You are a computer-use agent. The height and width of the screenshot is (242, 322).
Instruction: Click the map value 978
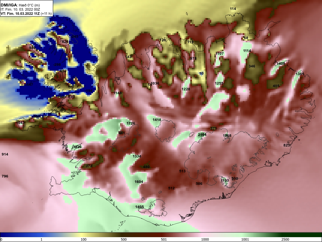pos(193,58)
